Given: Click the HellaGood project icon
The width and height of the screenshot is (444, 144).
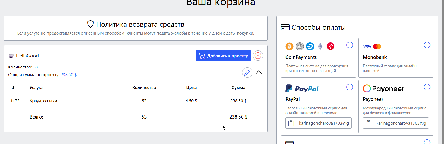Looking at the screenshot, I should tap(11, 56).
